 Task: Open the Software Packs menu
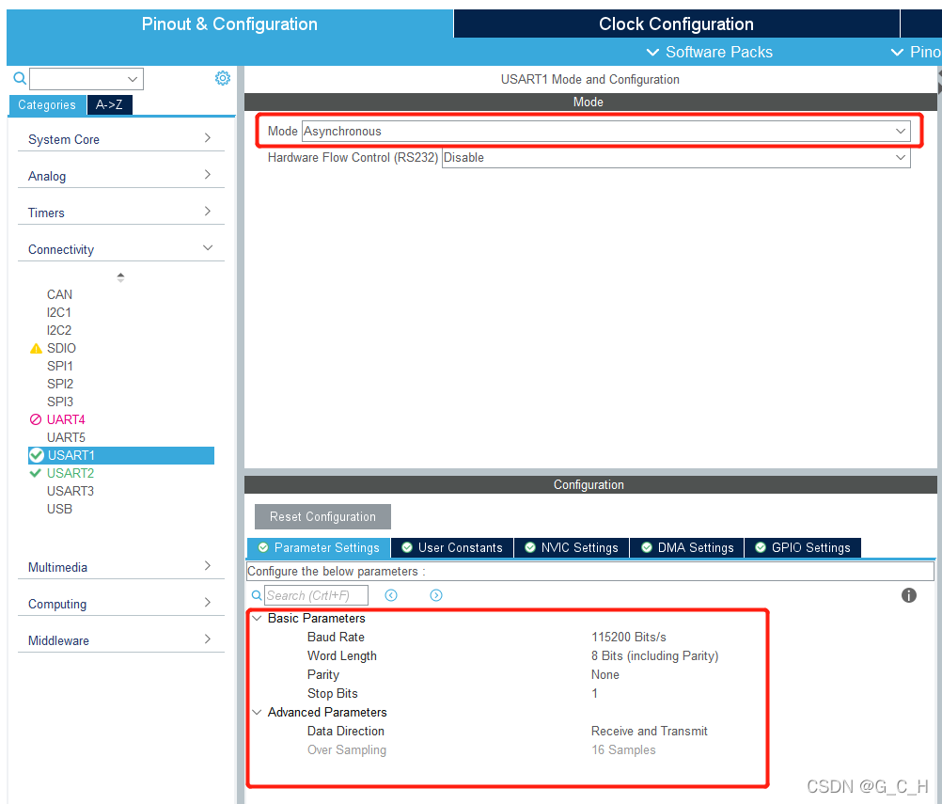[x=710, y=53]
